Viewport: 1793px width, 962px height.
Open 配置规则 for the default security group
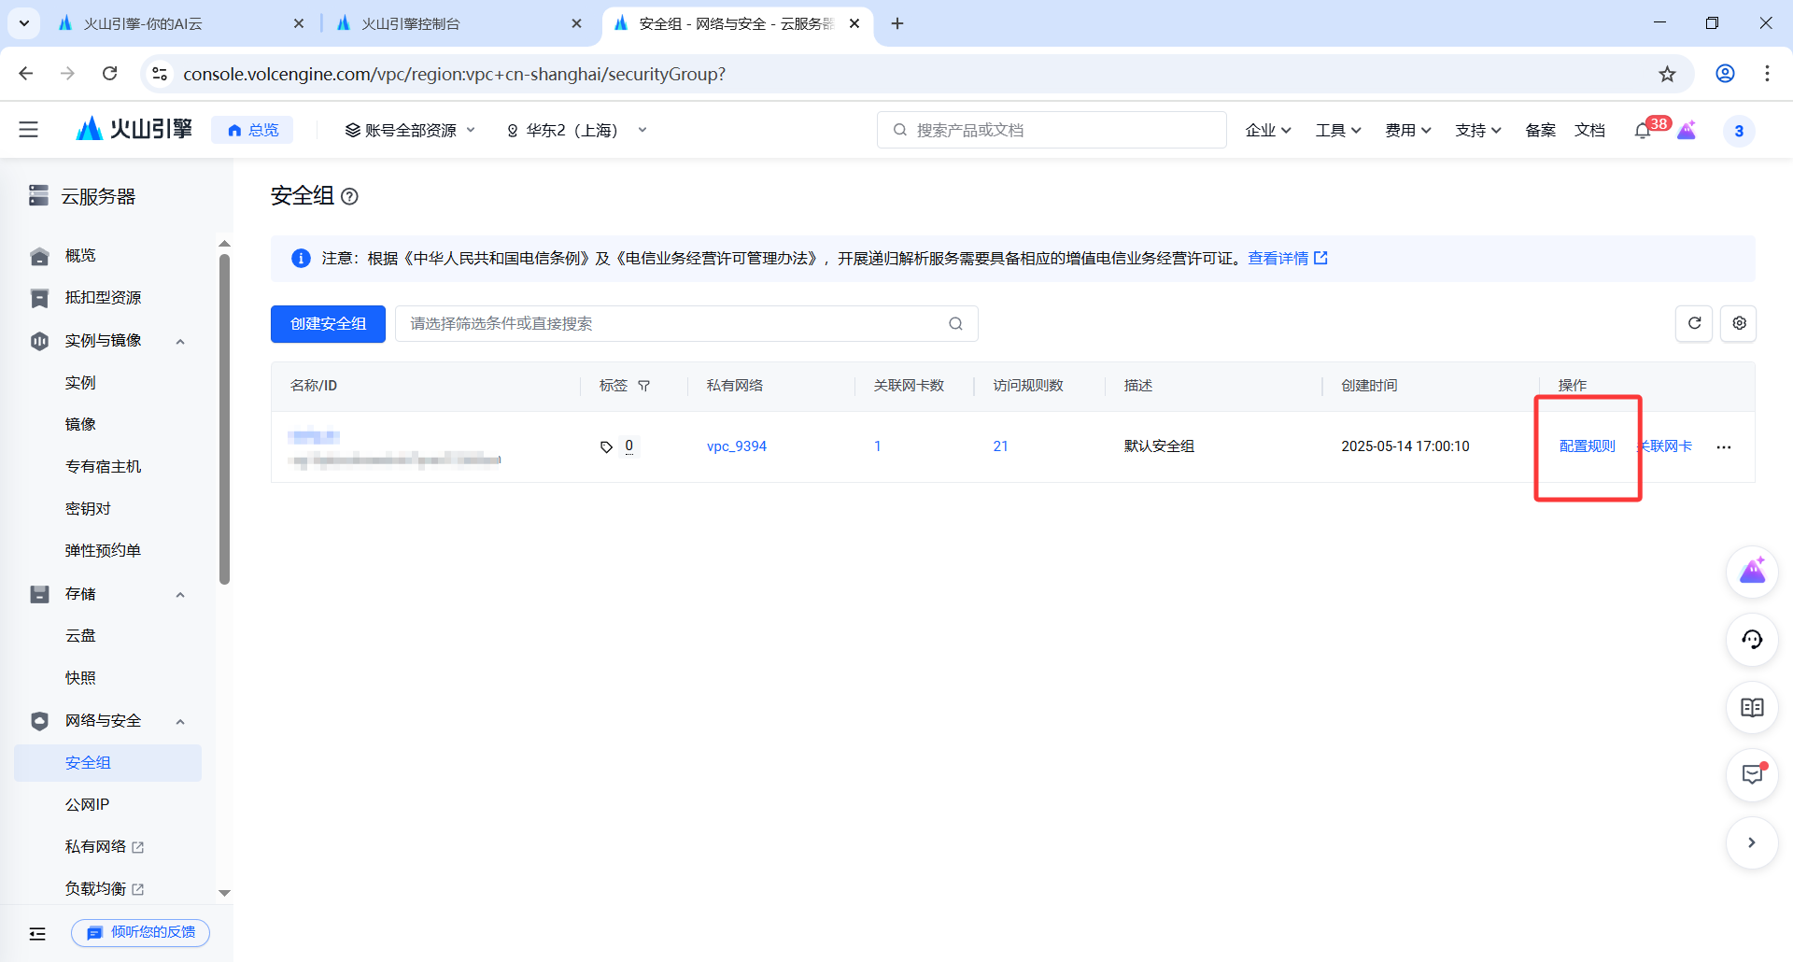[x=1587, y=446]
